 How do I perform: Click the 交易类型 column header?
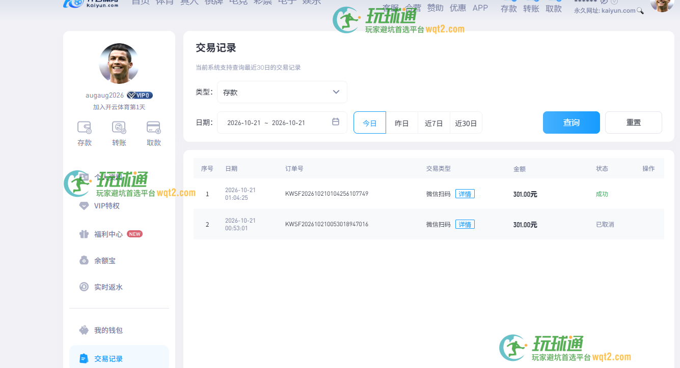point(439,168)
